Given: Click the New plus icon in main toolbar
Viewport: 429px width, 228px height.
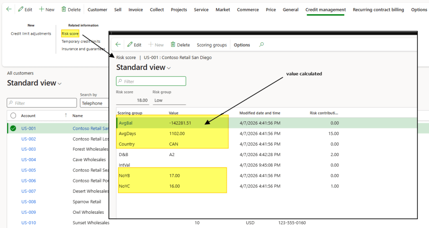Looking at the screenshot, I should pyautogui.click(x=41, y=9).
